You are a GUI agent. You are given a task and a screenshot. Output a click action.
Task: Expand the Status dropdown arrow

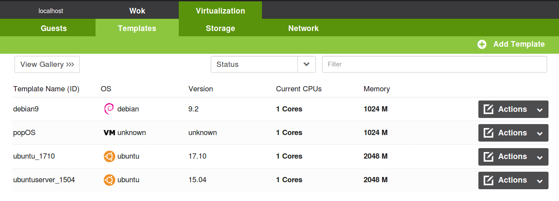click(x=307, y=64)
